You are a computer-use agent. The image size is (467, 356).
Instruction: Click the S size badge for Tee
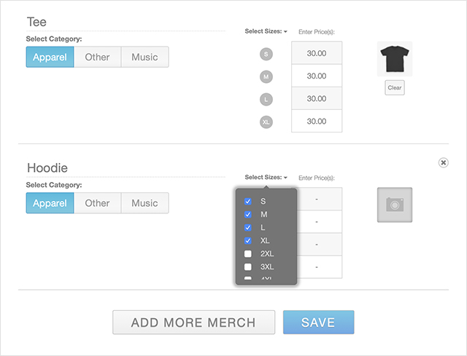click(266, 53)
